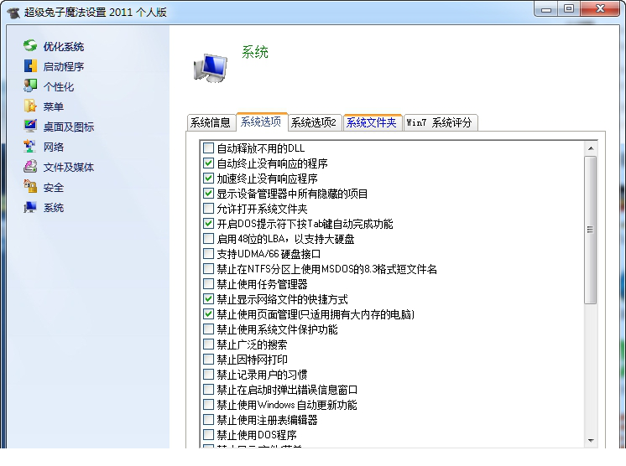Screen dimensions: 626x466
Task: Click the options list scrollbar thumb
Action: tap(591, 230)
